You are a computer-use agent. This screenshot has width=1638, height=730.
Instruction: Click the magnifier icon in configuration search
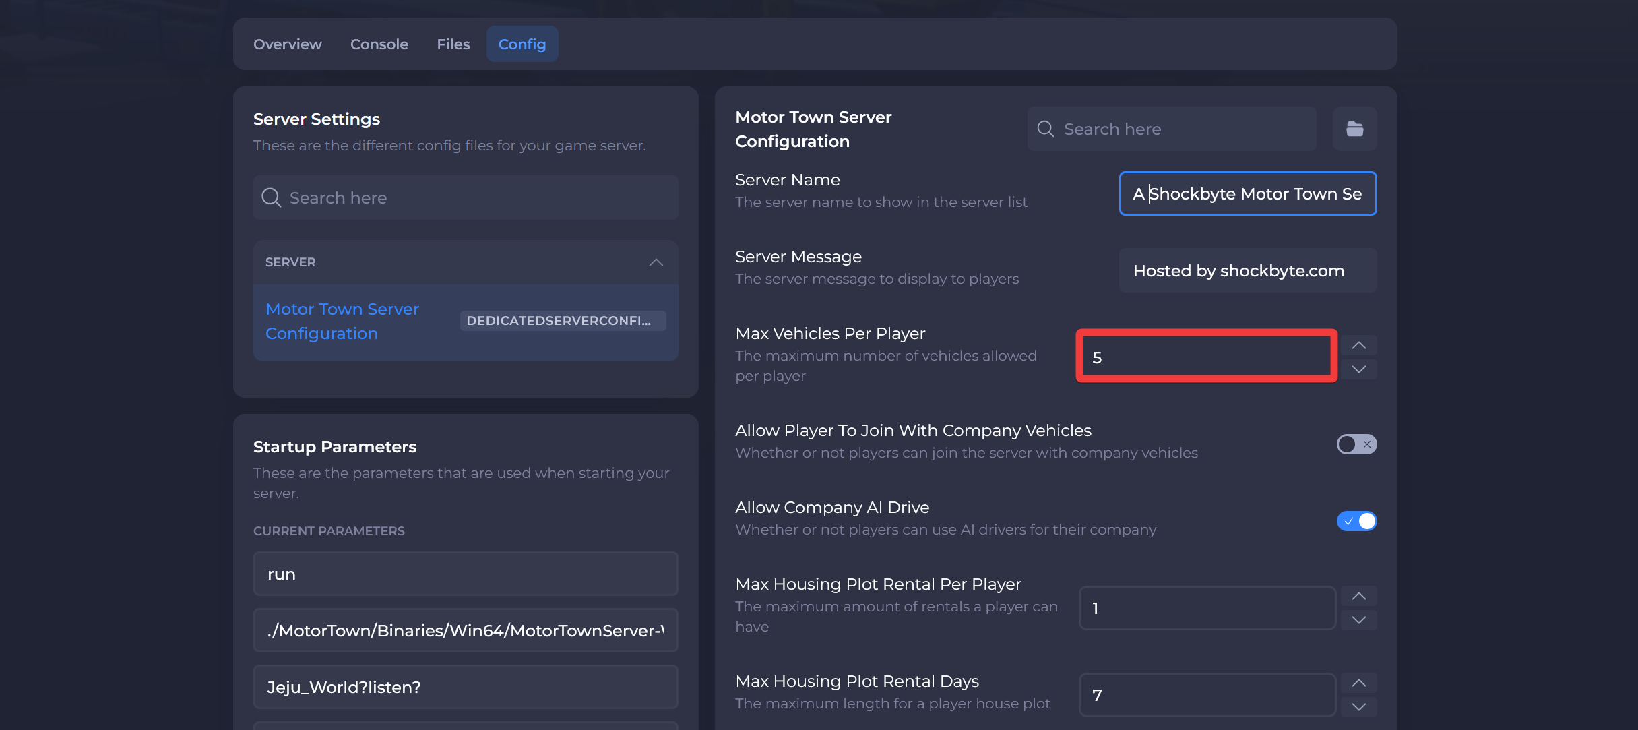coord(1045,129)
